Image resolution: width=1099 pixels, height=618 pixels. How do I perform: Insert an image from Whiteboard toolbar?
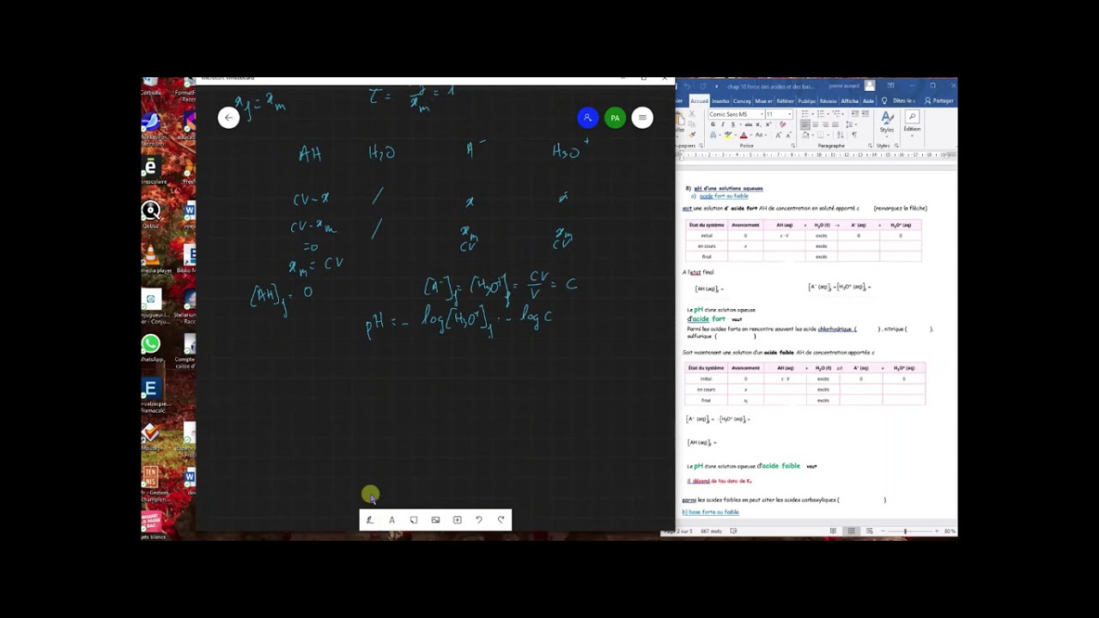pos(435,520)
